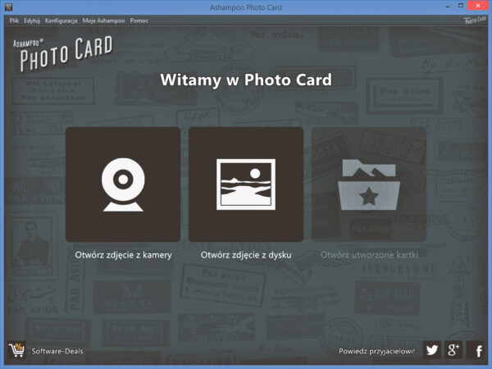This screenshot has width=492, height=369.
Task: Open the Software-Deals link
Action: pos(57,351)
